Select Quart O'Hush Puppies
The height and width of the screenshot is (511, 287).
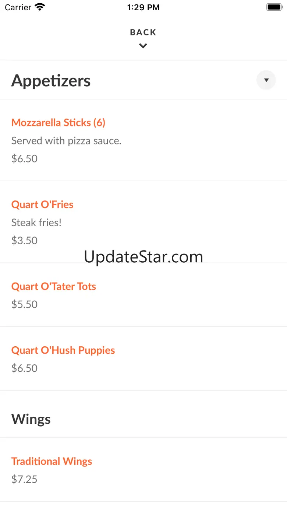[63, 350]
